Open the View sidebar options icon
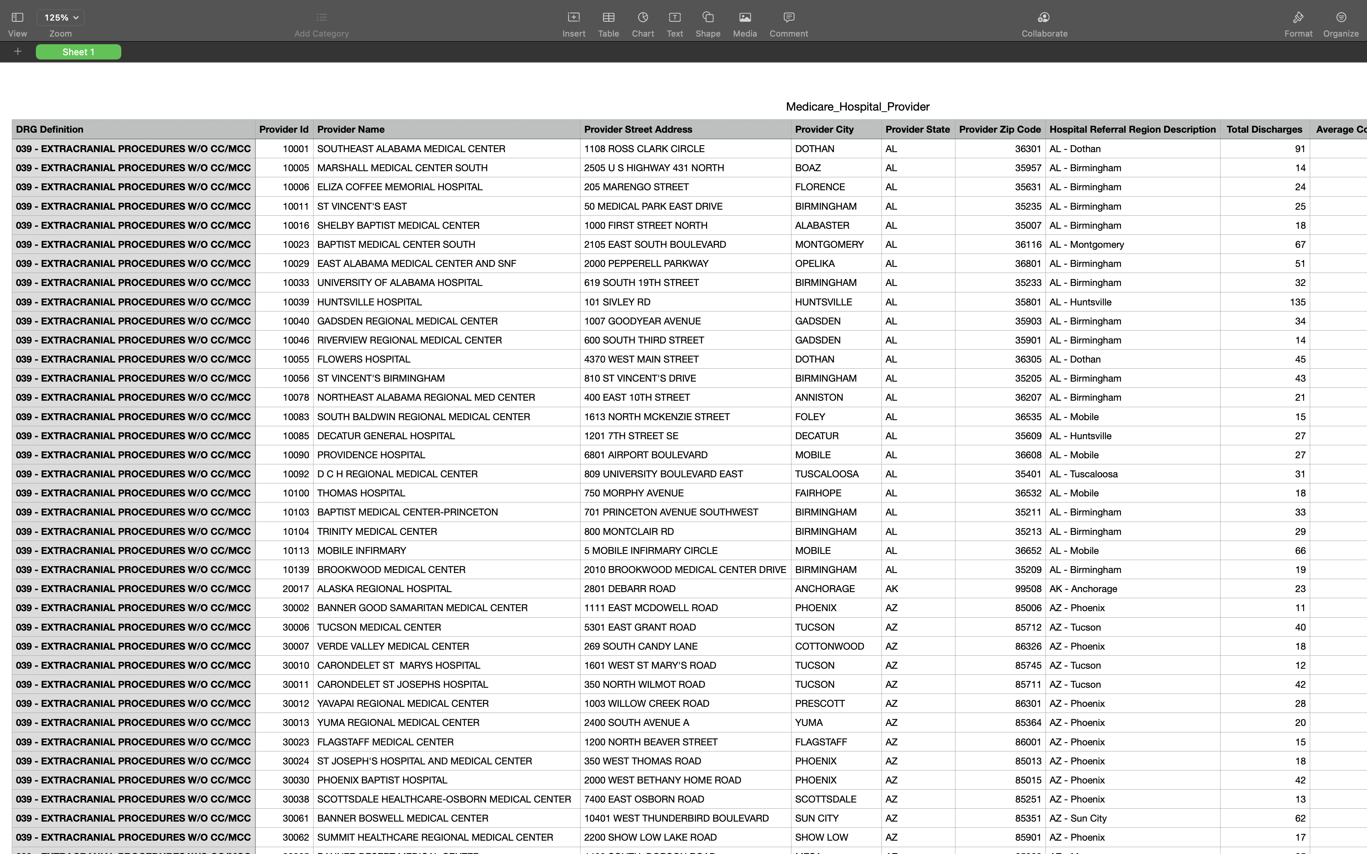 point(18,18)
